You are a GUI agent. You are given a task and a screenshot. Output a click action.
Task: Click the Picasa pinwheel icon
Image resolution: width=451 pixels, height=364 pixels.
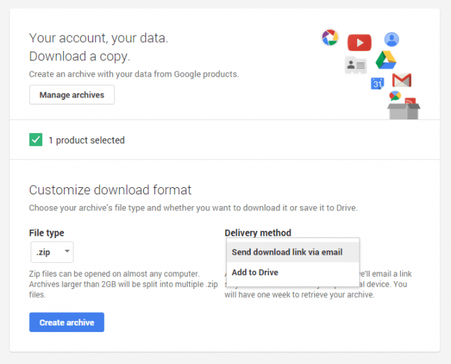tap(330, 37)
